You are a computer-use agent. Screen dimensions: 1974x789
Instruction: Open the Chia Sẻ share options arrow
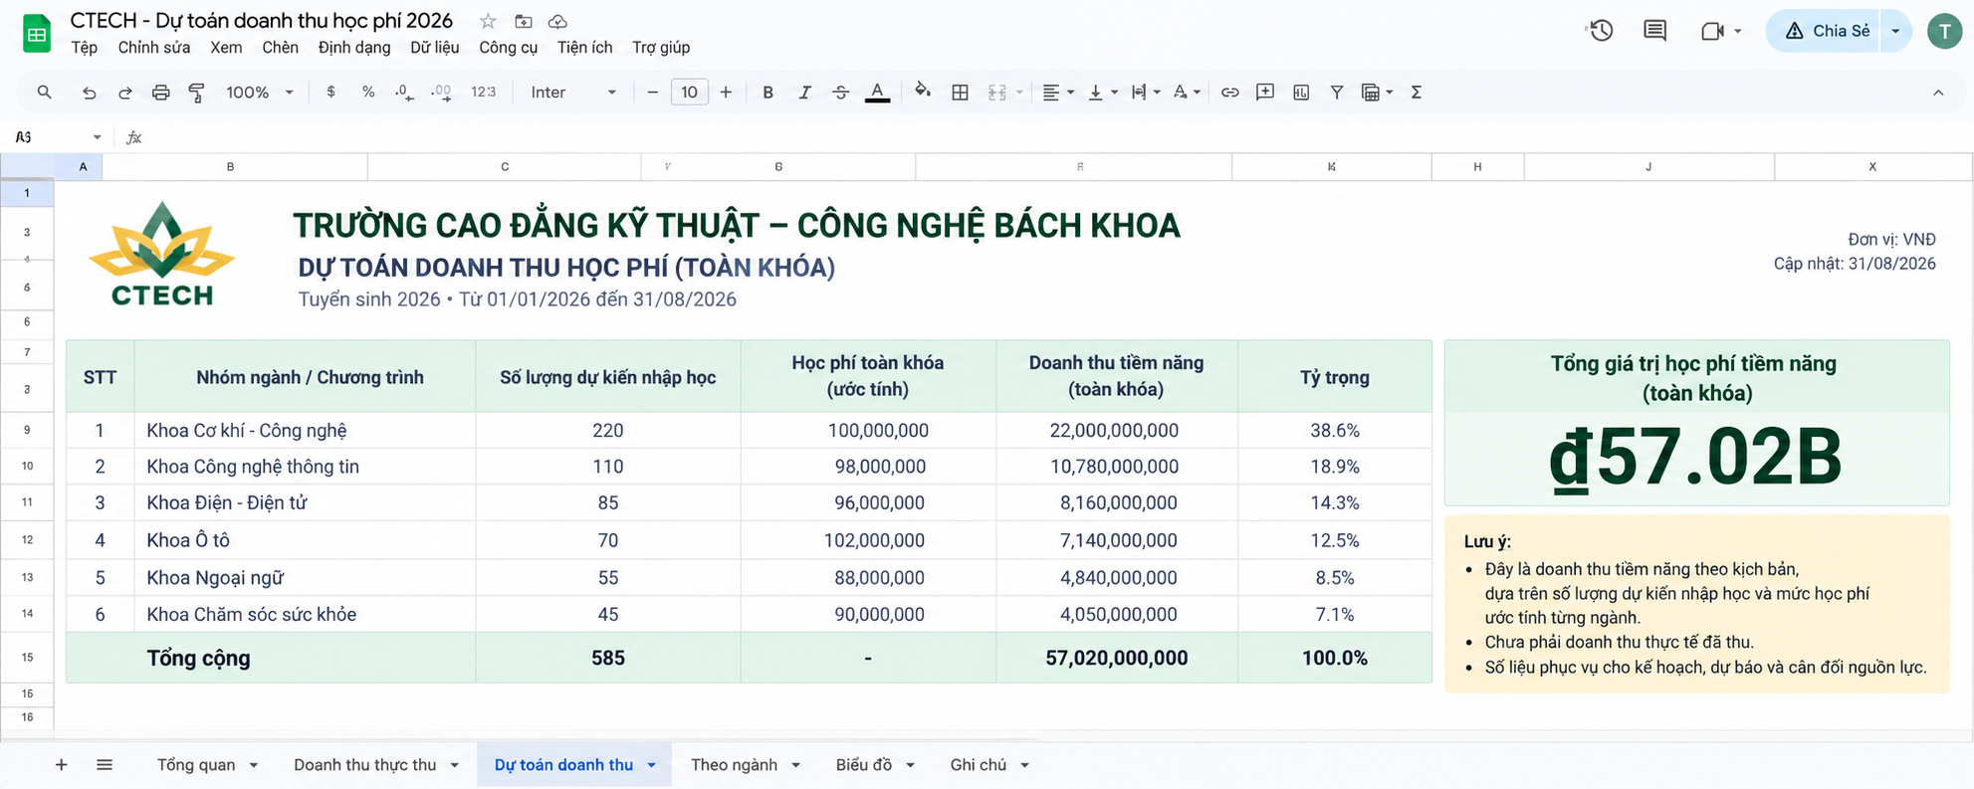pos(1895,31)
